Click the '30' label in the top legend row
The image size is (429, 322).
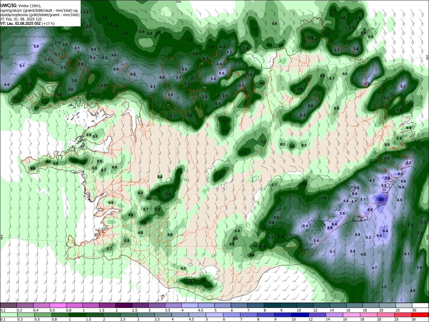click(x=414, y=310)
